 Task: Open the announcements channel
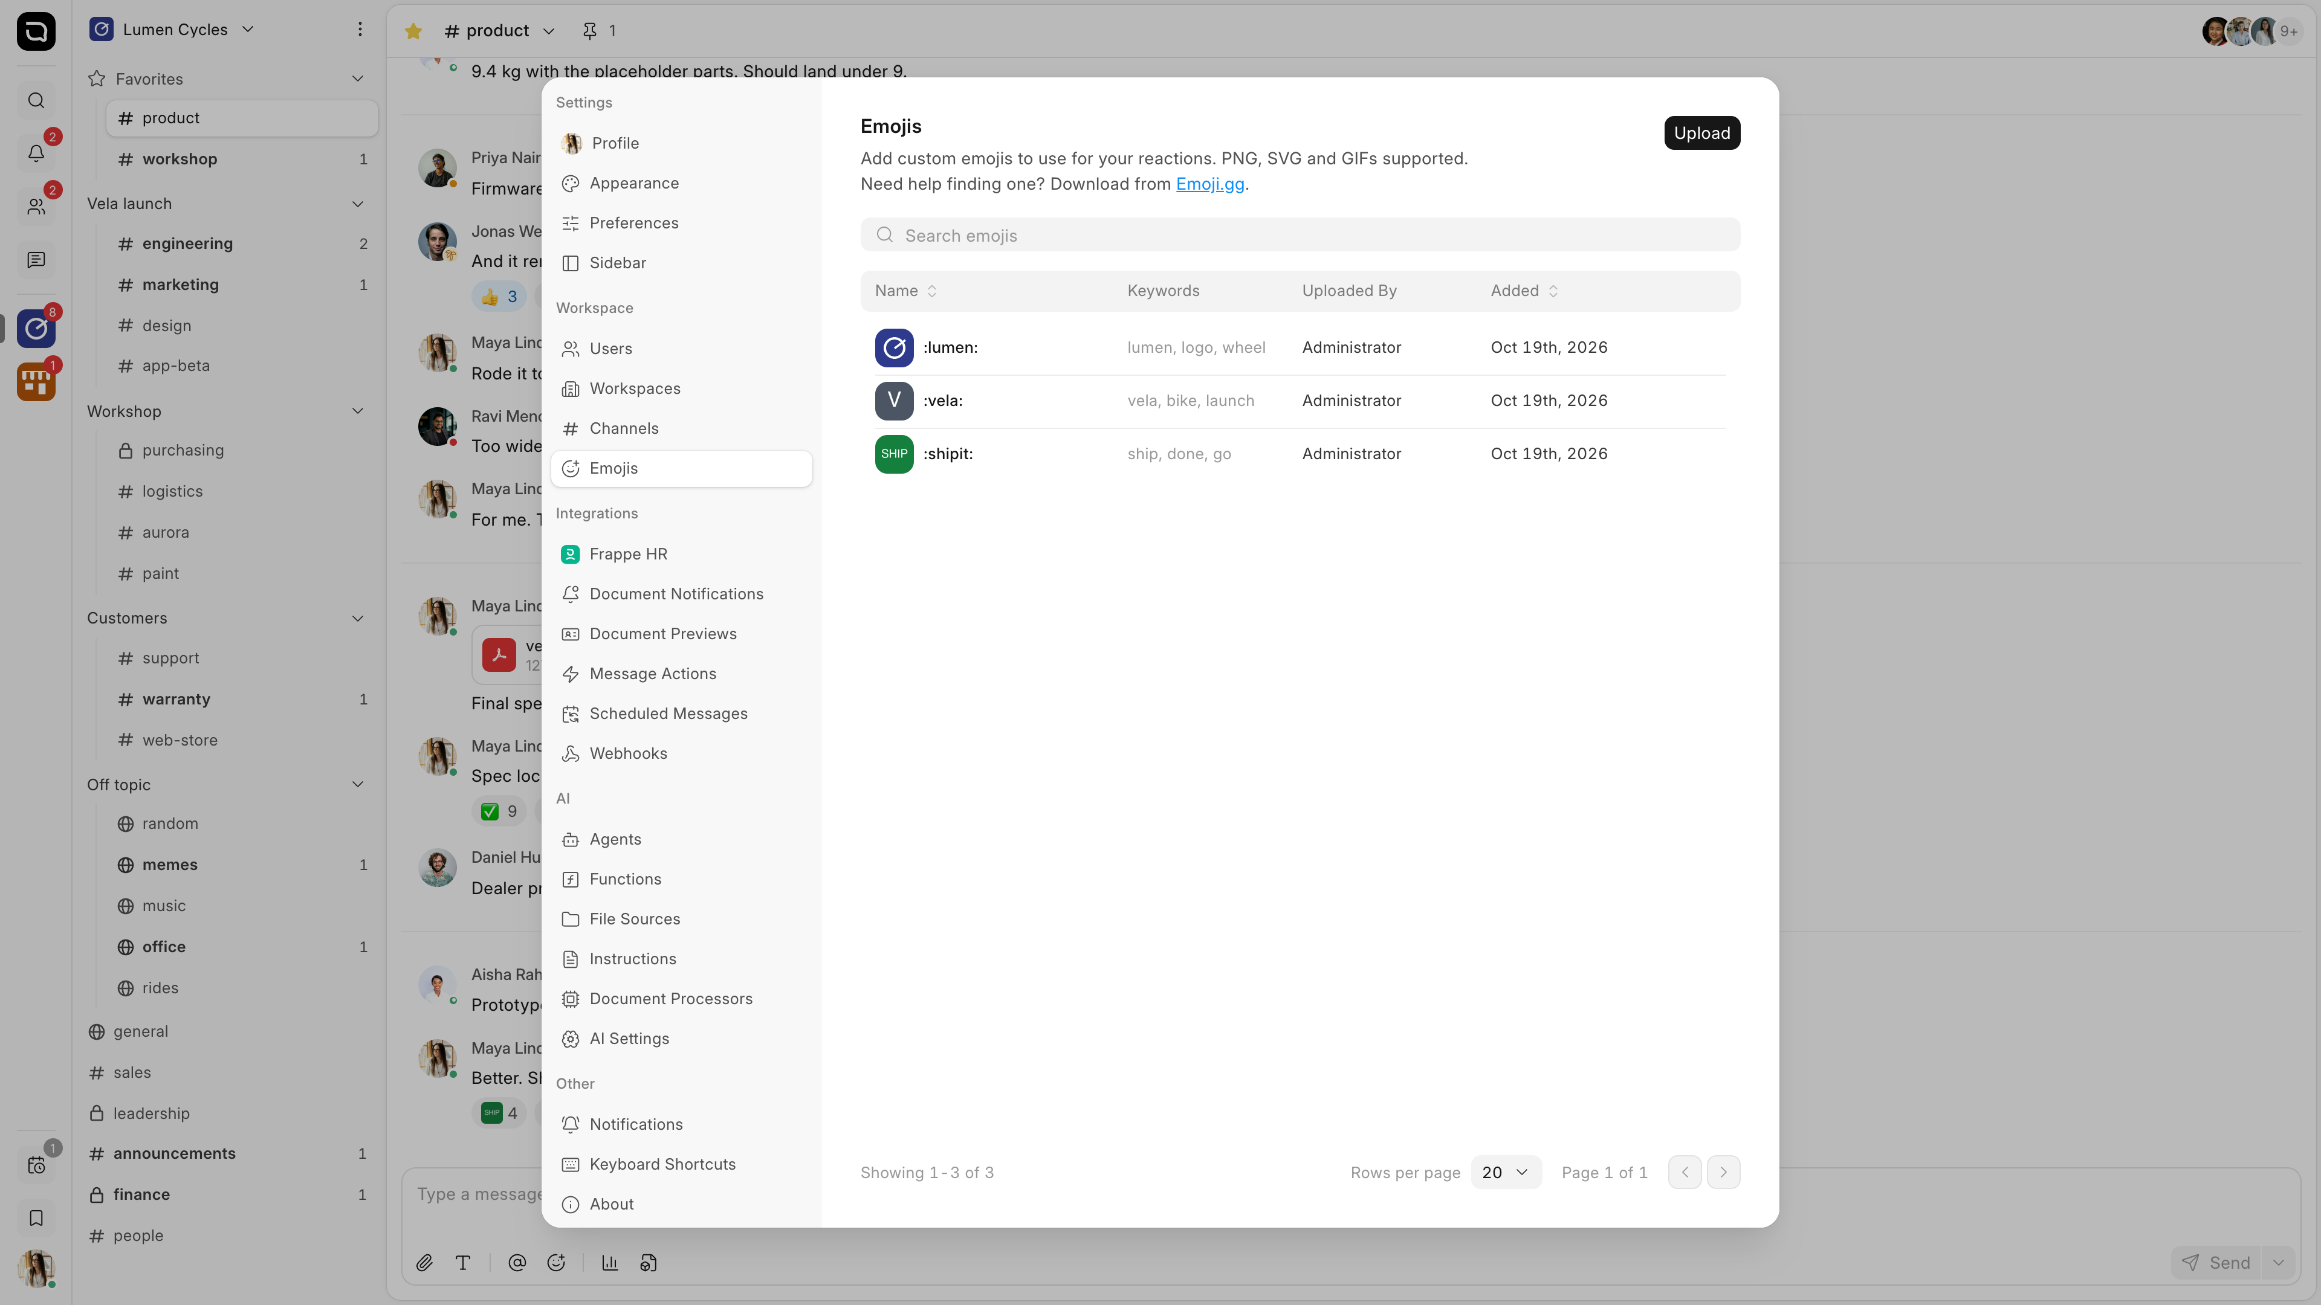(x=229, y=1154)
